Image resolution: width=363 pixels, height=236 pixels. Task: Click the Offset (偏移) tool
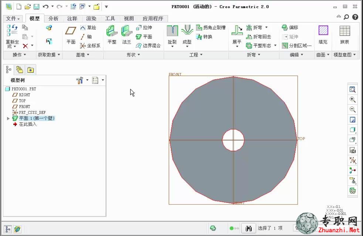coord(290,28)
